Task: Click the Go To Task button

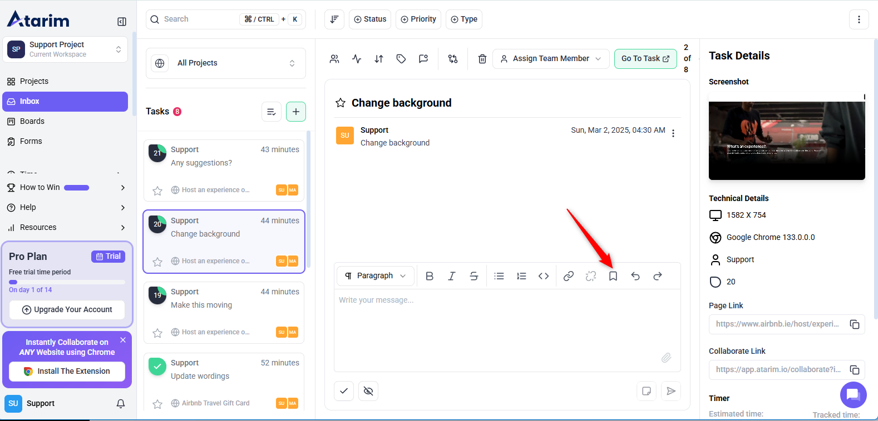Action: tap(645, 59)
